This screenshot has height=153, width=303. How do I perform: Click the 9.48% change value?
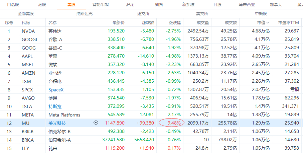(x=174, y=123)
